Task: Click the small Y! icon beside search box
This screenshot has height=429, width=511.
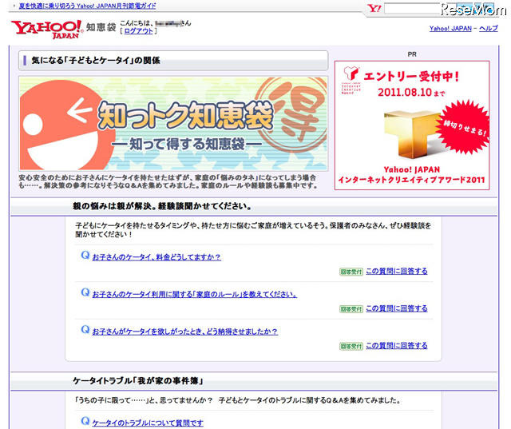Action: point(374,9)
